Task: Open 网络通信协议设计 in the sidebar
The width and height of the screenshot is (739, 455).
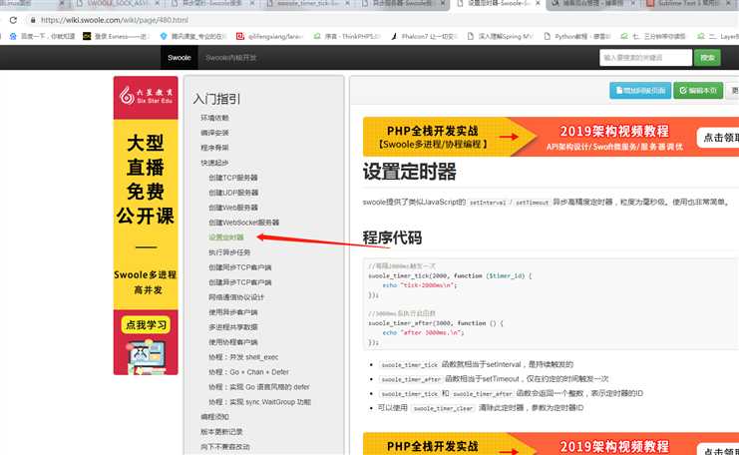Action: tap(236, 297)
